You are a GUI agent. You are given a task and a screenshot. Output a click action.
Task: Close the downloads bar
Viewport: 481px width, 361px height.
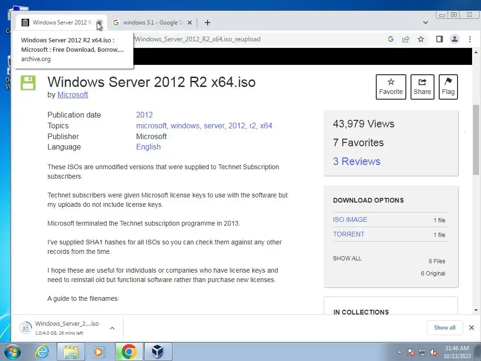472,328
